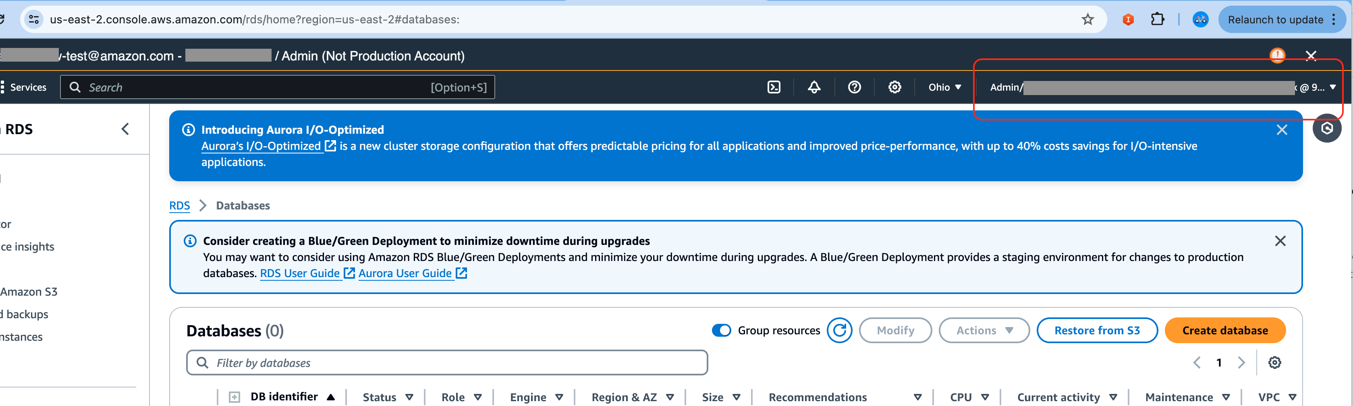Go to RDS breadcrumb link
1353x406 pixels.
pyautogui.click(x=179, y=205)
